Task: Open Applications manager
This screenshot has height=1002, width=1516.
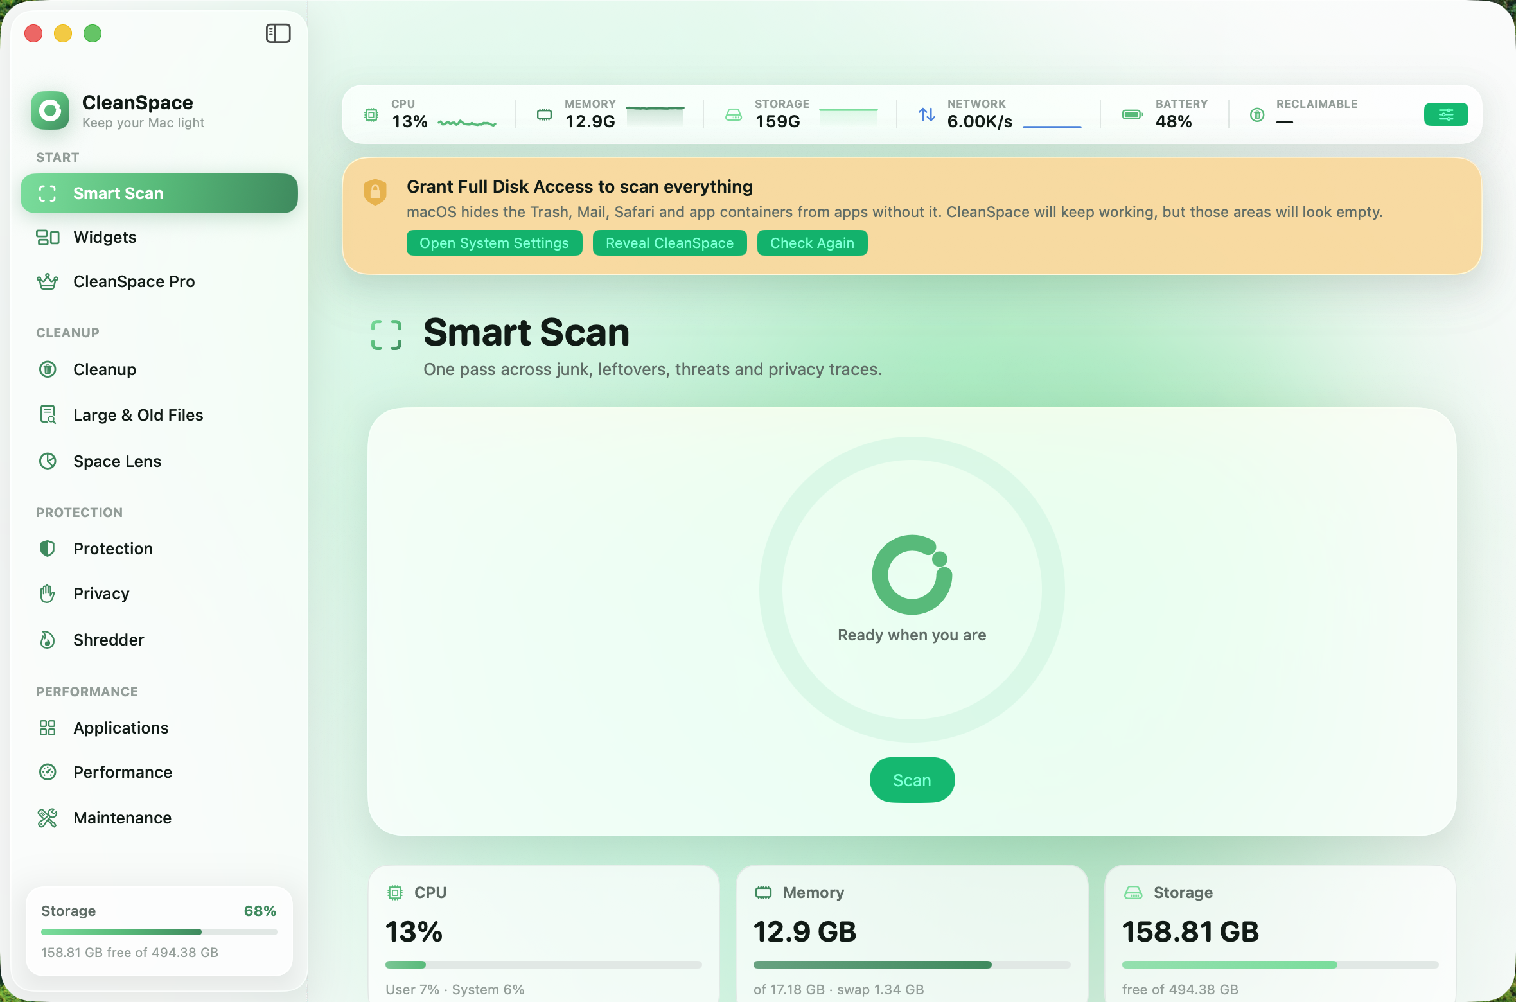Action: click(x=159, y=728)
